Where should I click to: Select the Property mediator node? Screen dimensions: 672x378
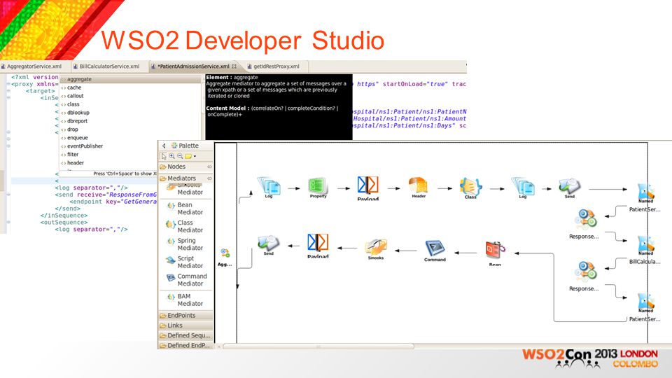[x=318, y=188]
